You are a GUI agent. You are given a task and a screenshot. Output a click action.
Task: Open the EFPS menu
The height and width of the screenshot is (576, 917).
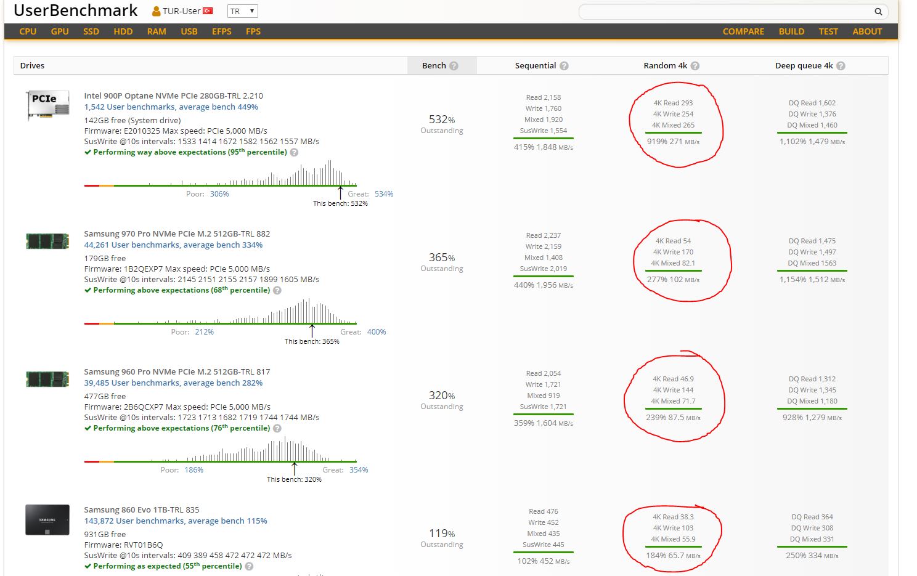coord(222,31)
